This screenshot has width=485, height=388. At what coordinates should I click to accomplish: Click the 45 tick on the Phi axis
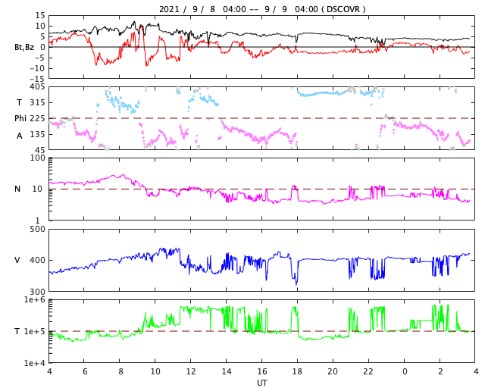point(40,150)
